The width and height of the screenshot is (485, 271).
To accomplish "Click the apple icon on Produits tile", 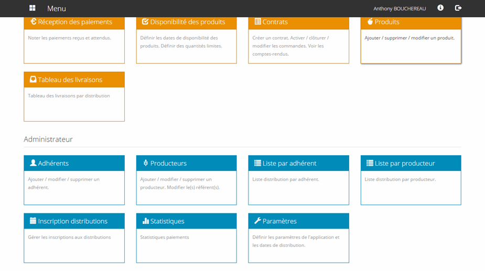I will click(370, 22).
